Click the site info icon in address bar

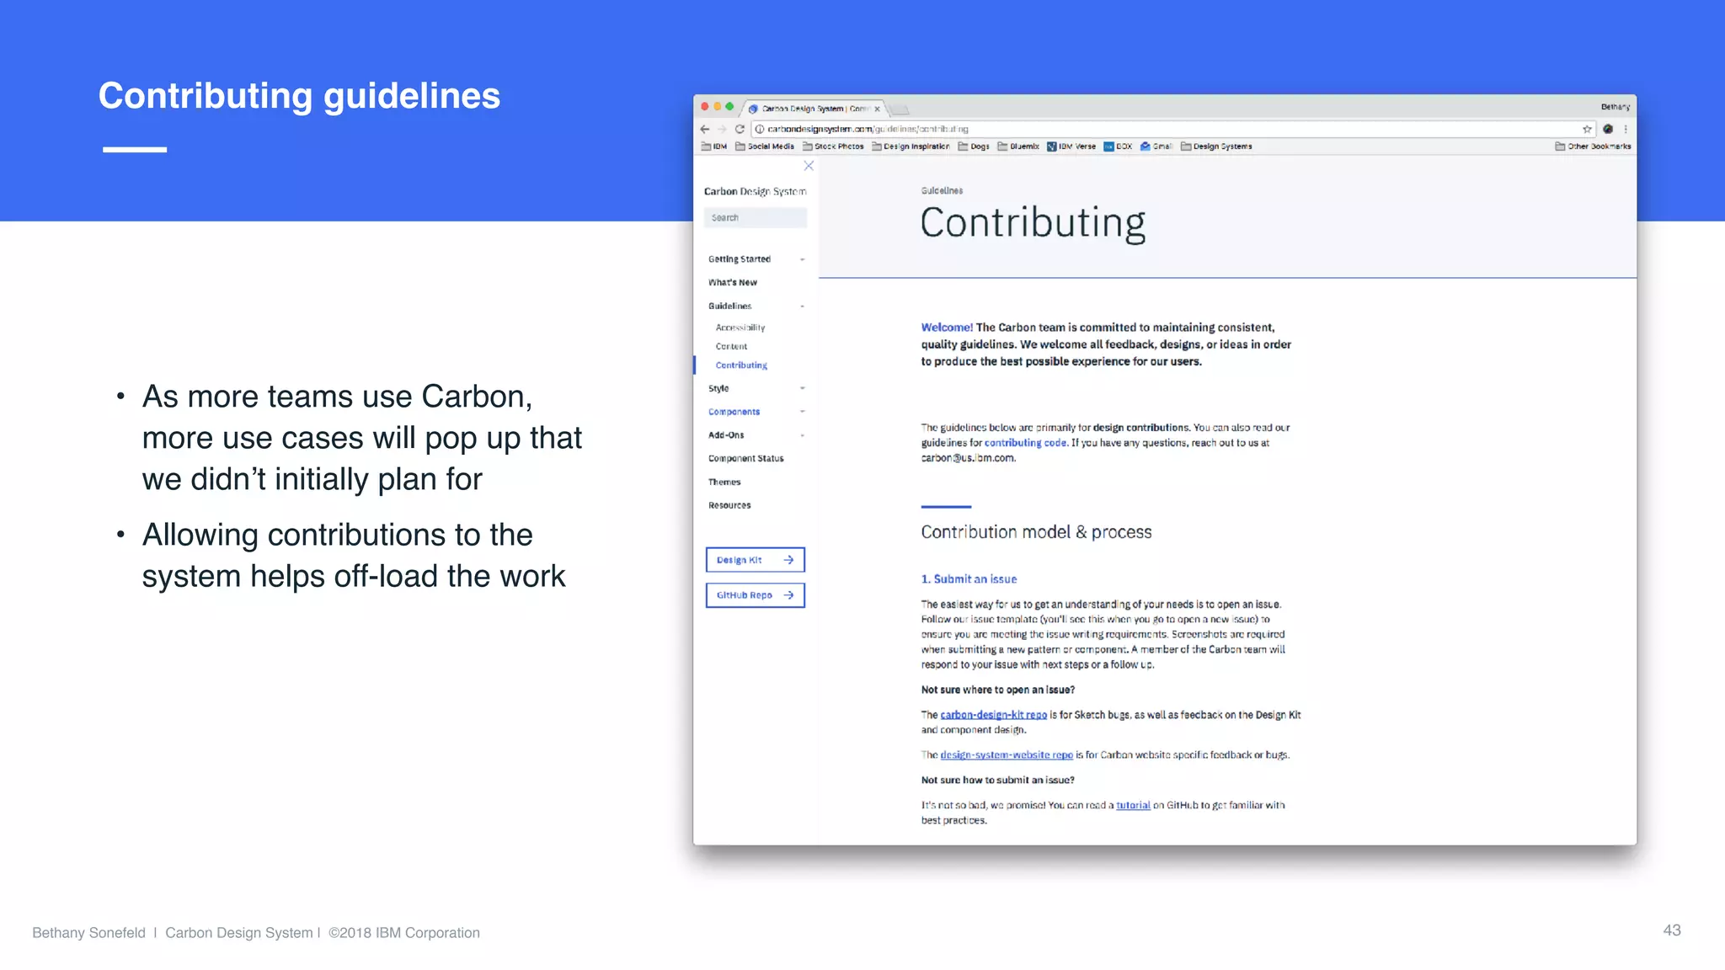(x=760, y=129)
